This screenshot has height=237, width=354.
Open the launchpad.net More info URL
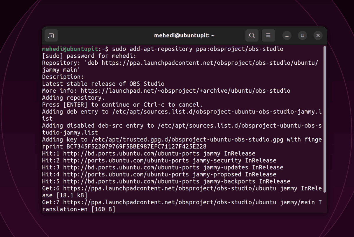point(185,91)
